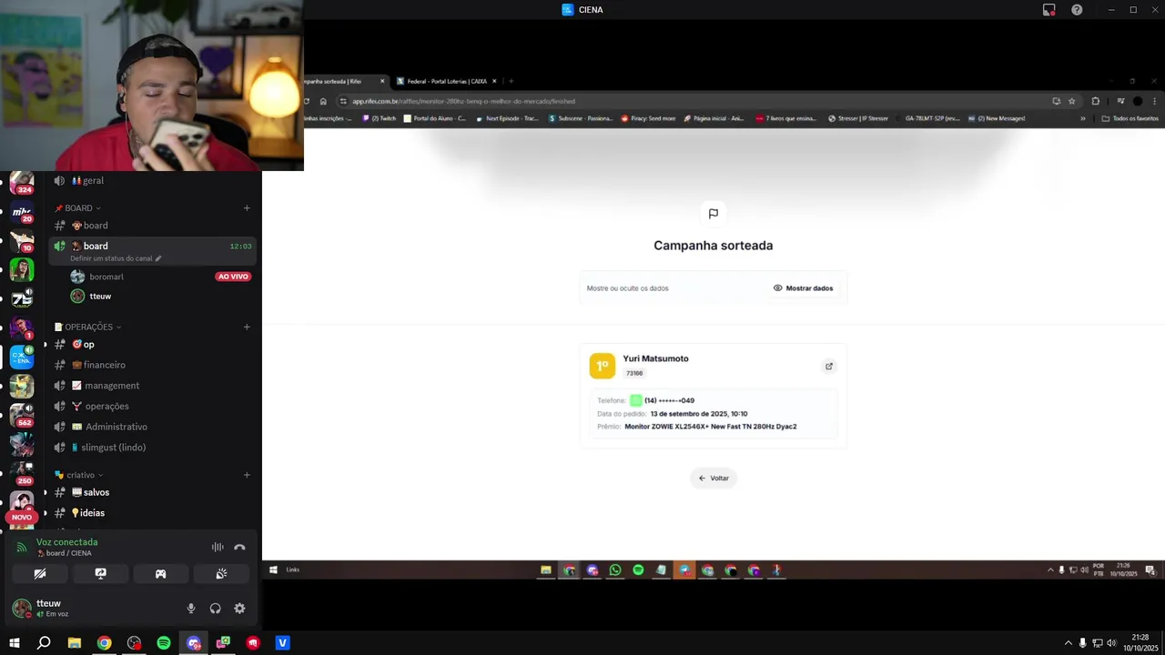The image size is (1165, 655).
Task: Open a new browser tab in stream
Action: click(511, 81)
